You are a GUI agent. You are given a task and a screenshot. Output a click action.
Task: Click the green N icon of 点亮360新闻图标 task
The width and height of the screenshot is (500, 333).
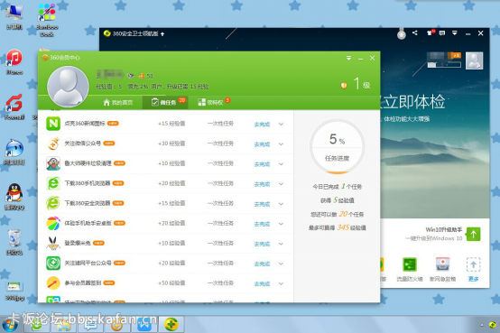coord(53,124)
